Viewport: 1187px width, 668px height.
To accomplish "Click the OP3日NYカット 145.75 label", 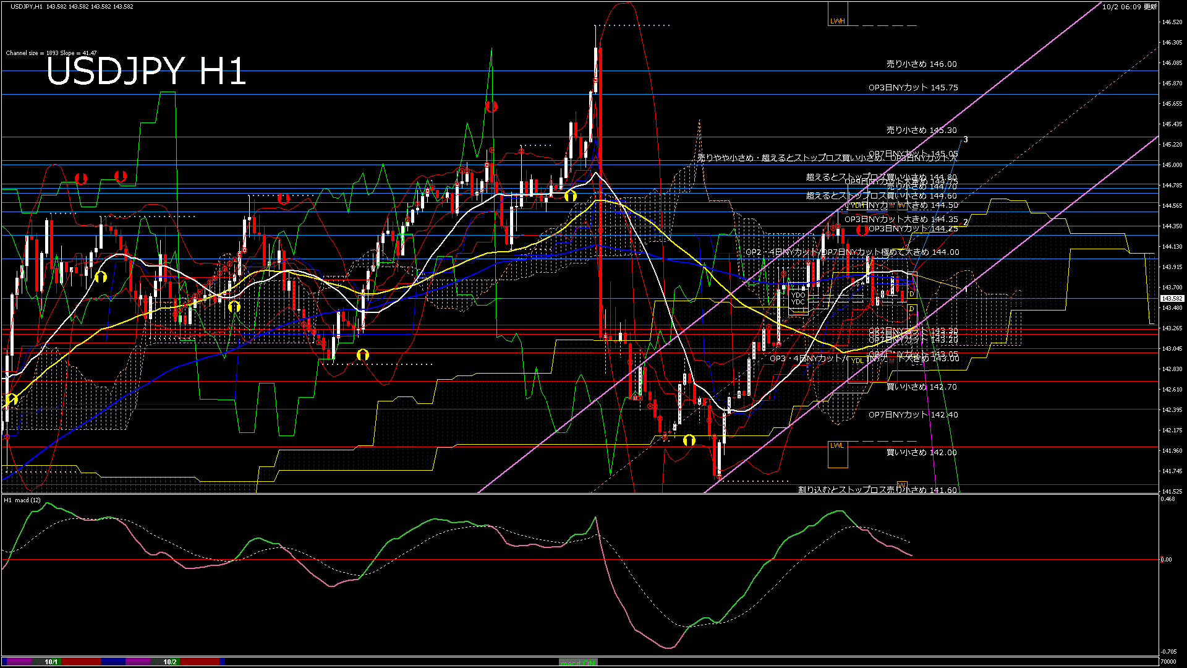I will tap(913, 88).
